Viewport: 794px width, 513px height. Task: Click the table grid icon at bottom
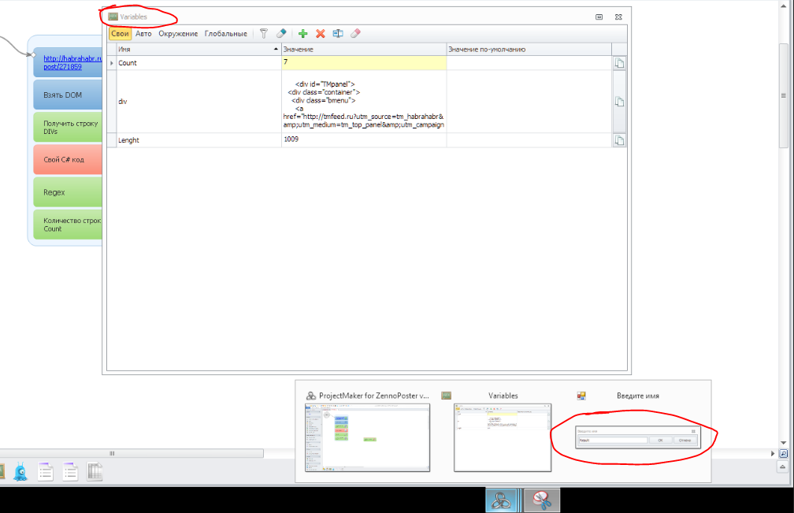[95, 471]
